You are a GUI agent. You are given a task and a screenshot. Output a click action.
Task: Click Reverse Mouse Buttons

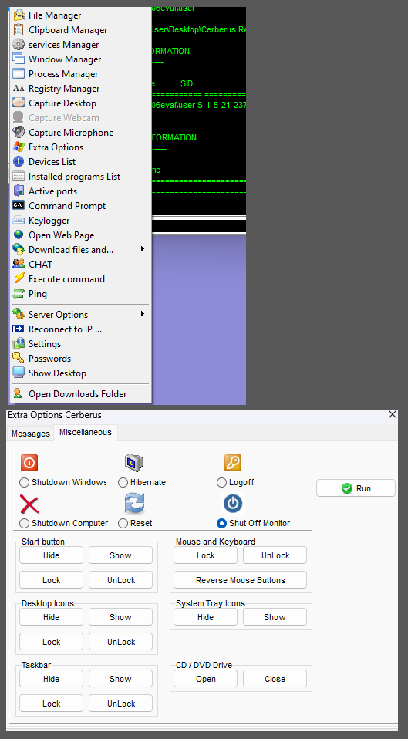[241, 579]
